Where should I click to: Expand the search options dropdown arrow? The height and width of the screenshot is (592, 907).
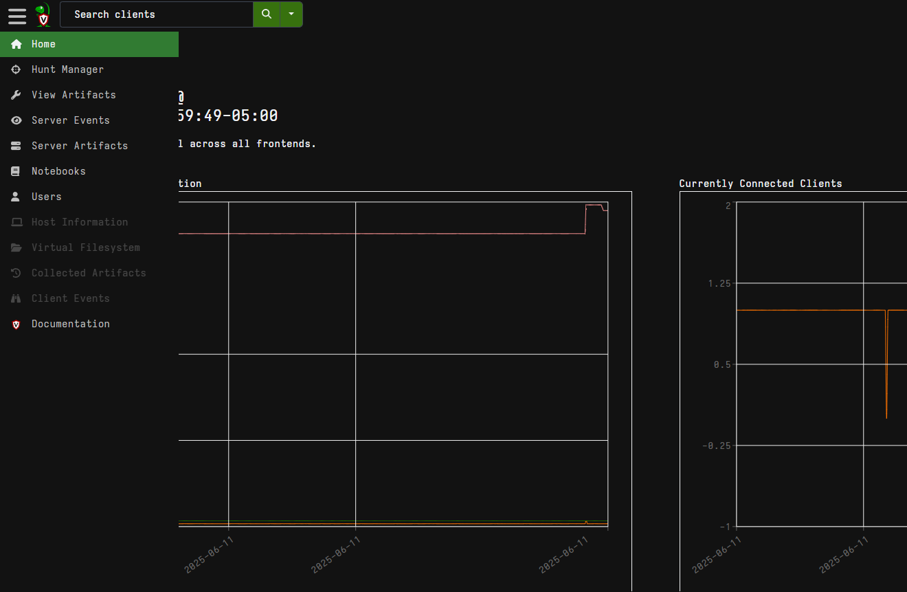pyautogui.click(x=291, y=14)
